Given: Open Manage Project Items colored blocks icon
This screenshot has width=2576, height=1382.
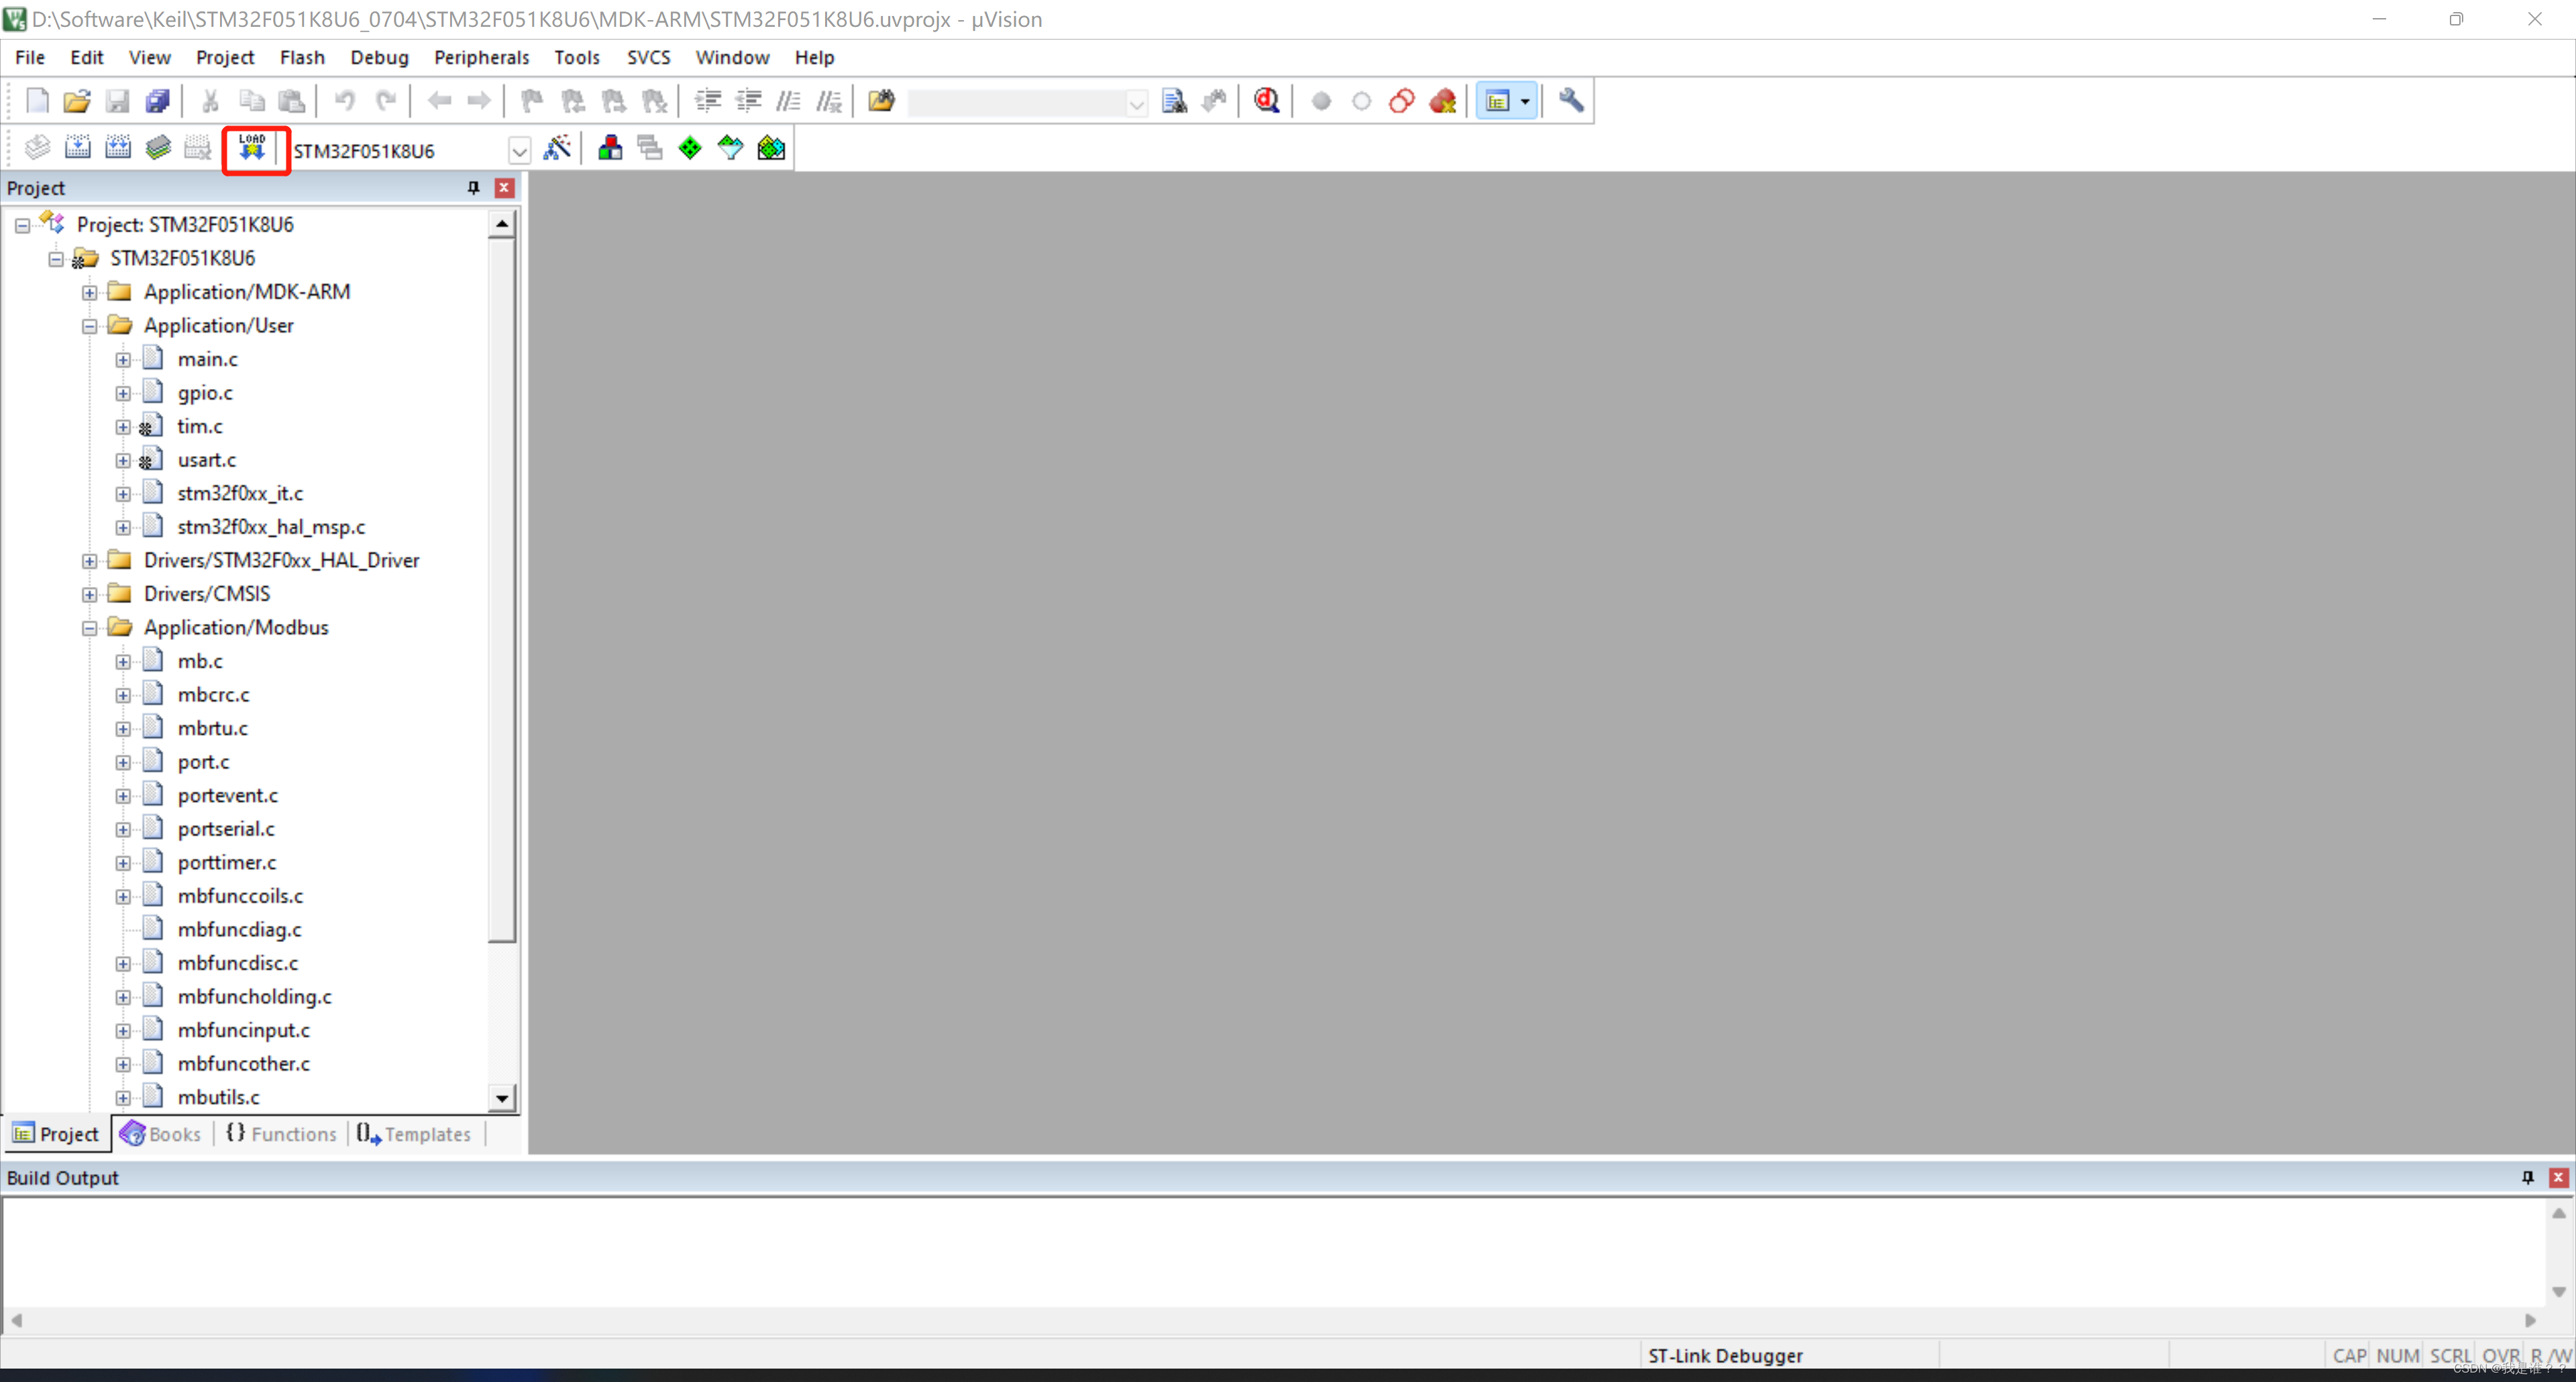Looking at the screenshot, I should [610, 149].
